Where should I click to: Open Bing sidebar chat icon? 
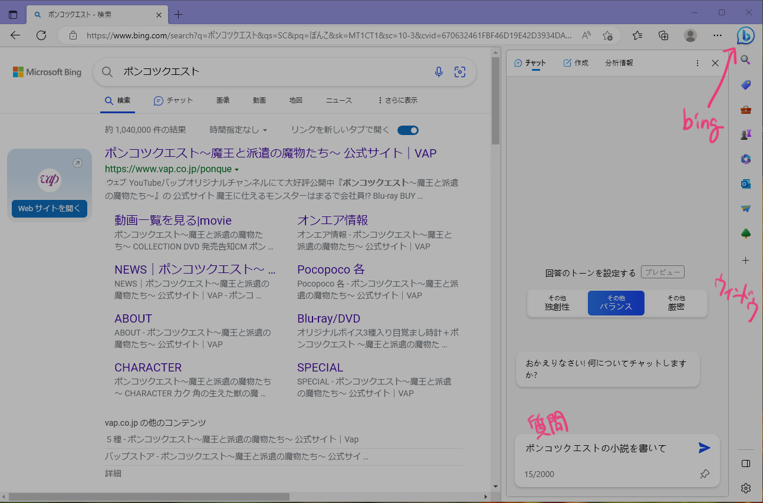745,35
